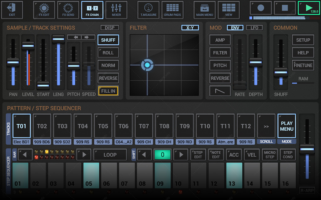Toggle sequencer step 05
321x200 pixels.
(x=91, y=175)
